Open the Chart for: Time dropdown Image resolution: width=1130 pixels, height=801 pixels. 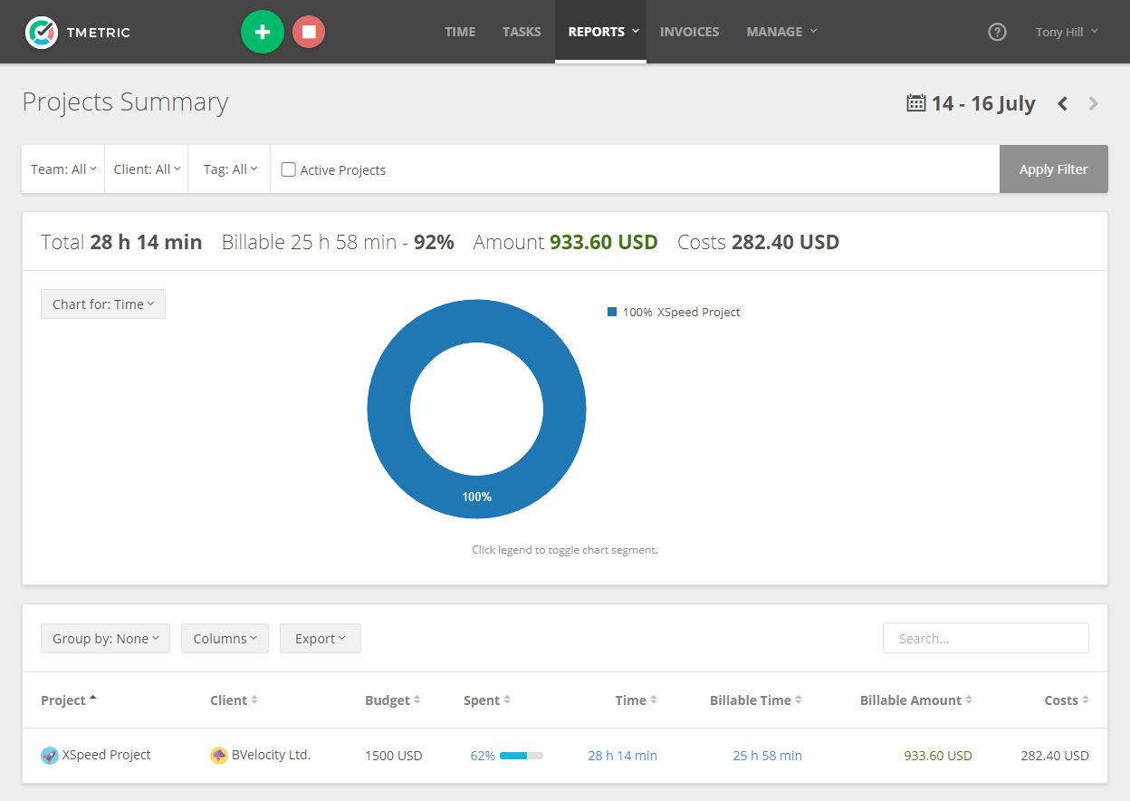(103, 304)
